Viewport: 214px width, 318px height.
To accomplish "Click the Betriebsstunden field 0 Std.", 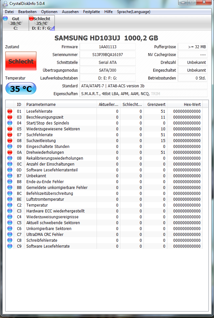I will pos(193,78).
